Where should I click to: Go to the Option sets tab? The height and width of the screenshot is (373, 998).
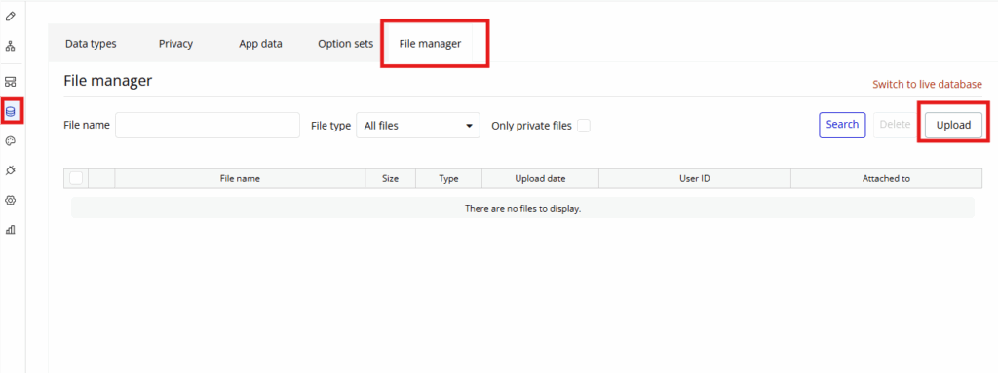click(x=346, y=44)
